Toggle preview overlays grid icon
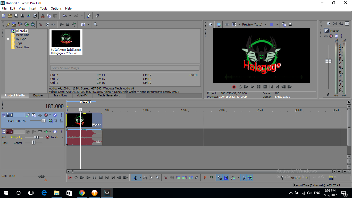This screenshot has height=198, width=352. (x=271, y=24)
